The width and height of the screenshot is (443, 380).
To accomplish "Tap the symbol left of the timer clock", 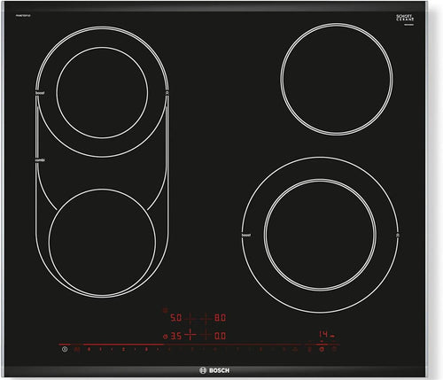I will click(x=309, y=349).
